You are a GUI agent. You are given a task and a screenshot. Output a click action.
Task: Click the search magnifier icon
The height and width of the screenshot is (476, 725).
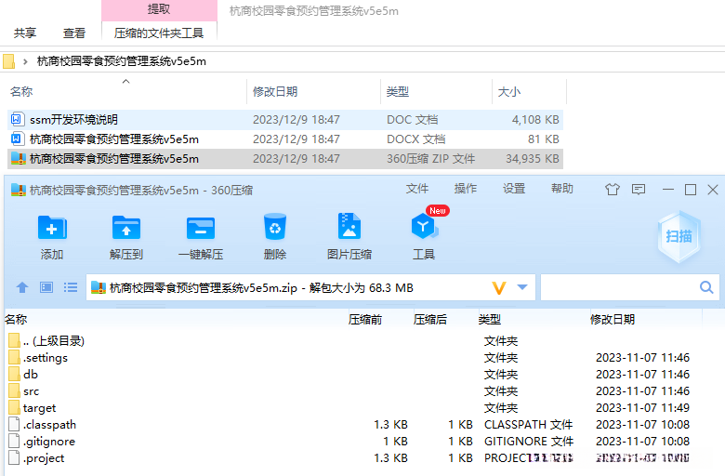pyautogui.click(x=706, y=287)
